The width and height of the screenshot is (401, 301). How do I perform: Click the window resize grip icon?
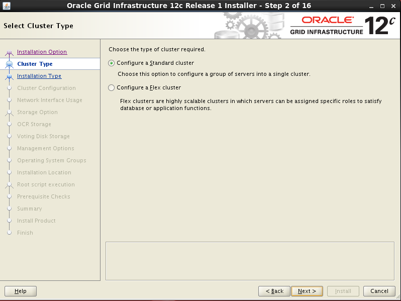(x=398, y=296)
